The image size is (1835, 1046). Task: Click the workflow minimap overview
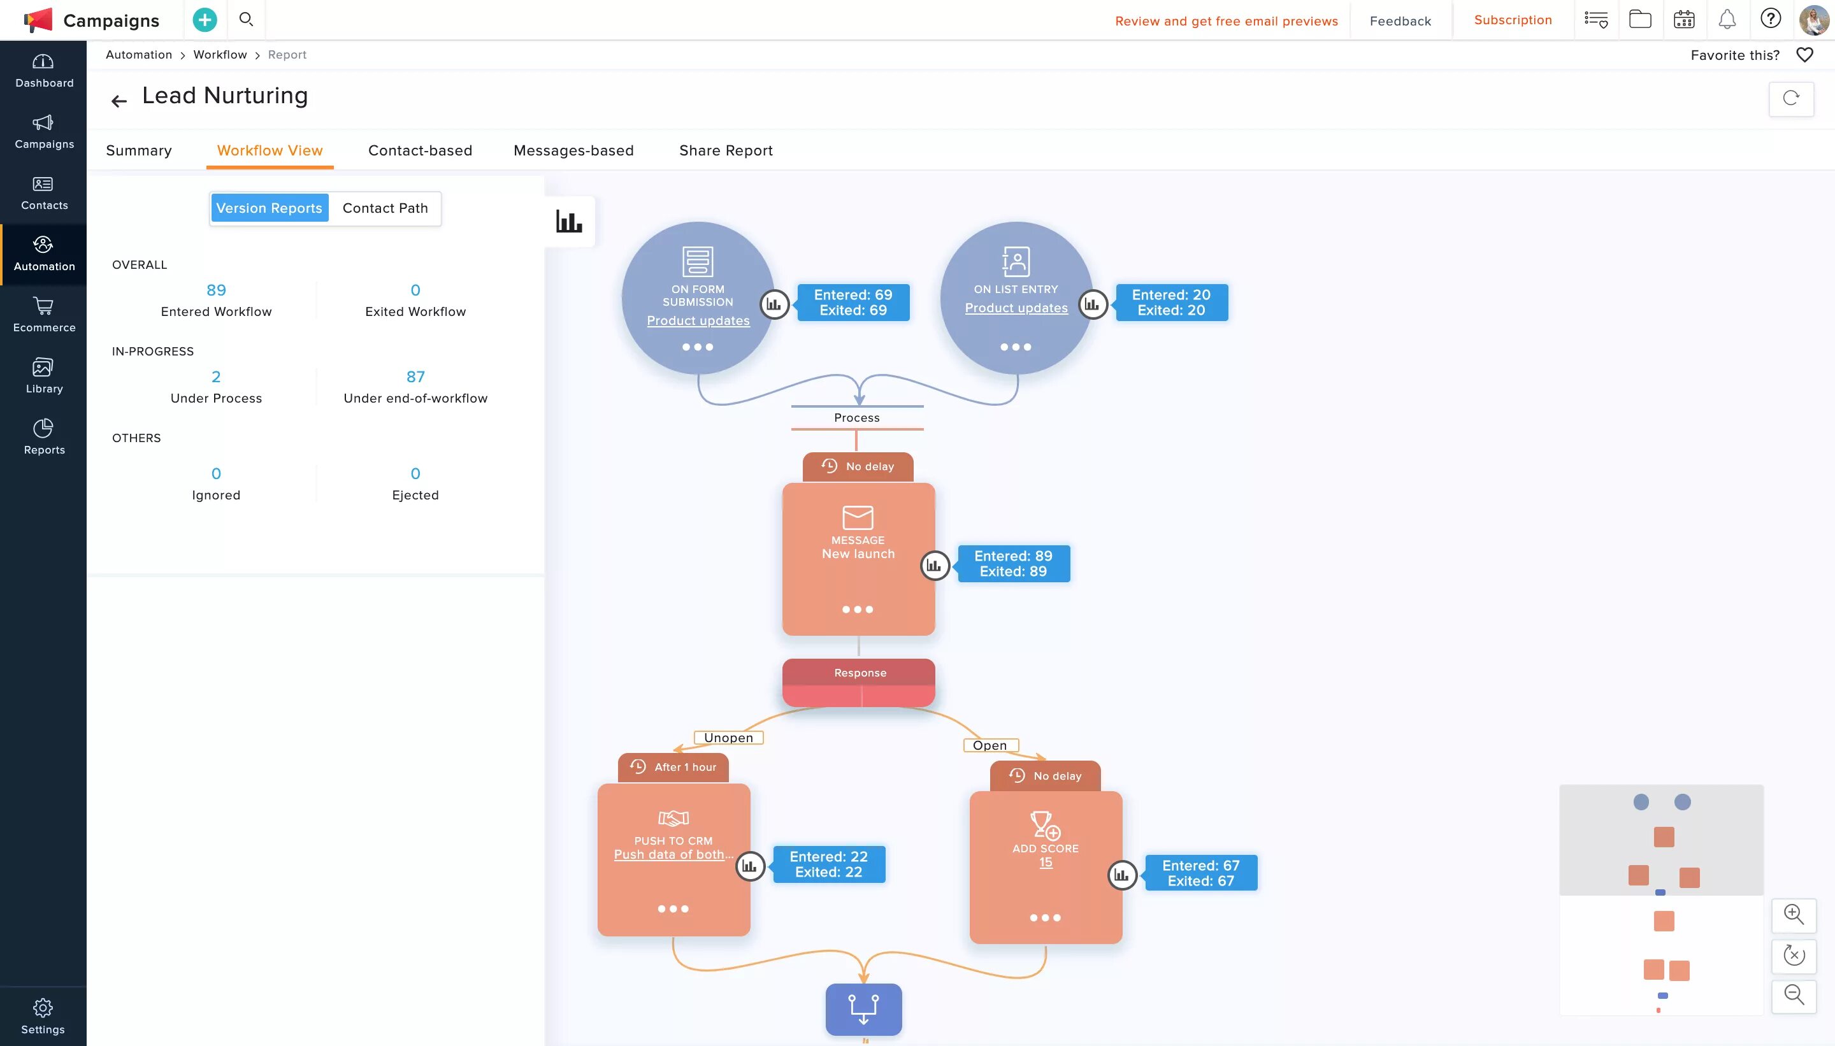(1661, 899)
